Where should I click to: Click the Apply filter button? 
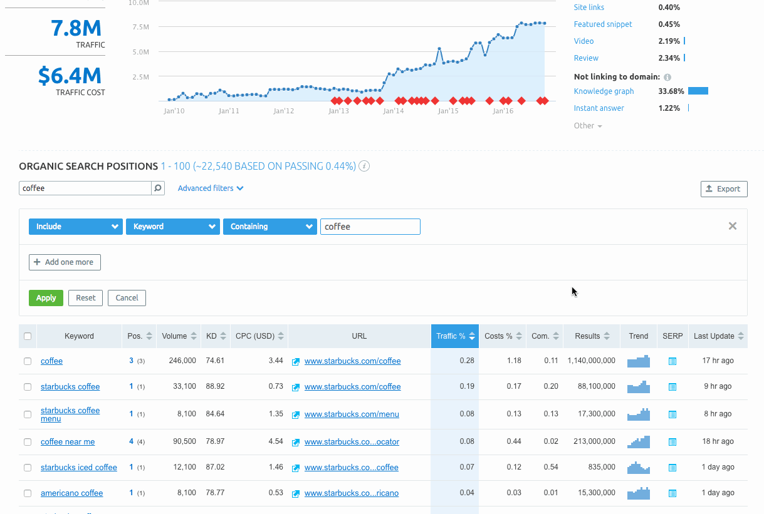pyautogui.click(x=46, y=298)
